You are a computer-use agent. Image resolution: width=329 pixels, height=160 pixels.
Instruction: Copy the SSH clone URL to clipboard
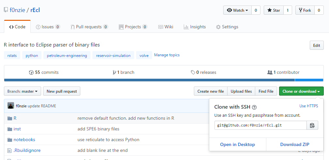tap(312, 125)
